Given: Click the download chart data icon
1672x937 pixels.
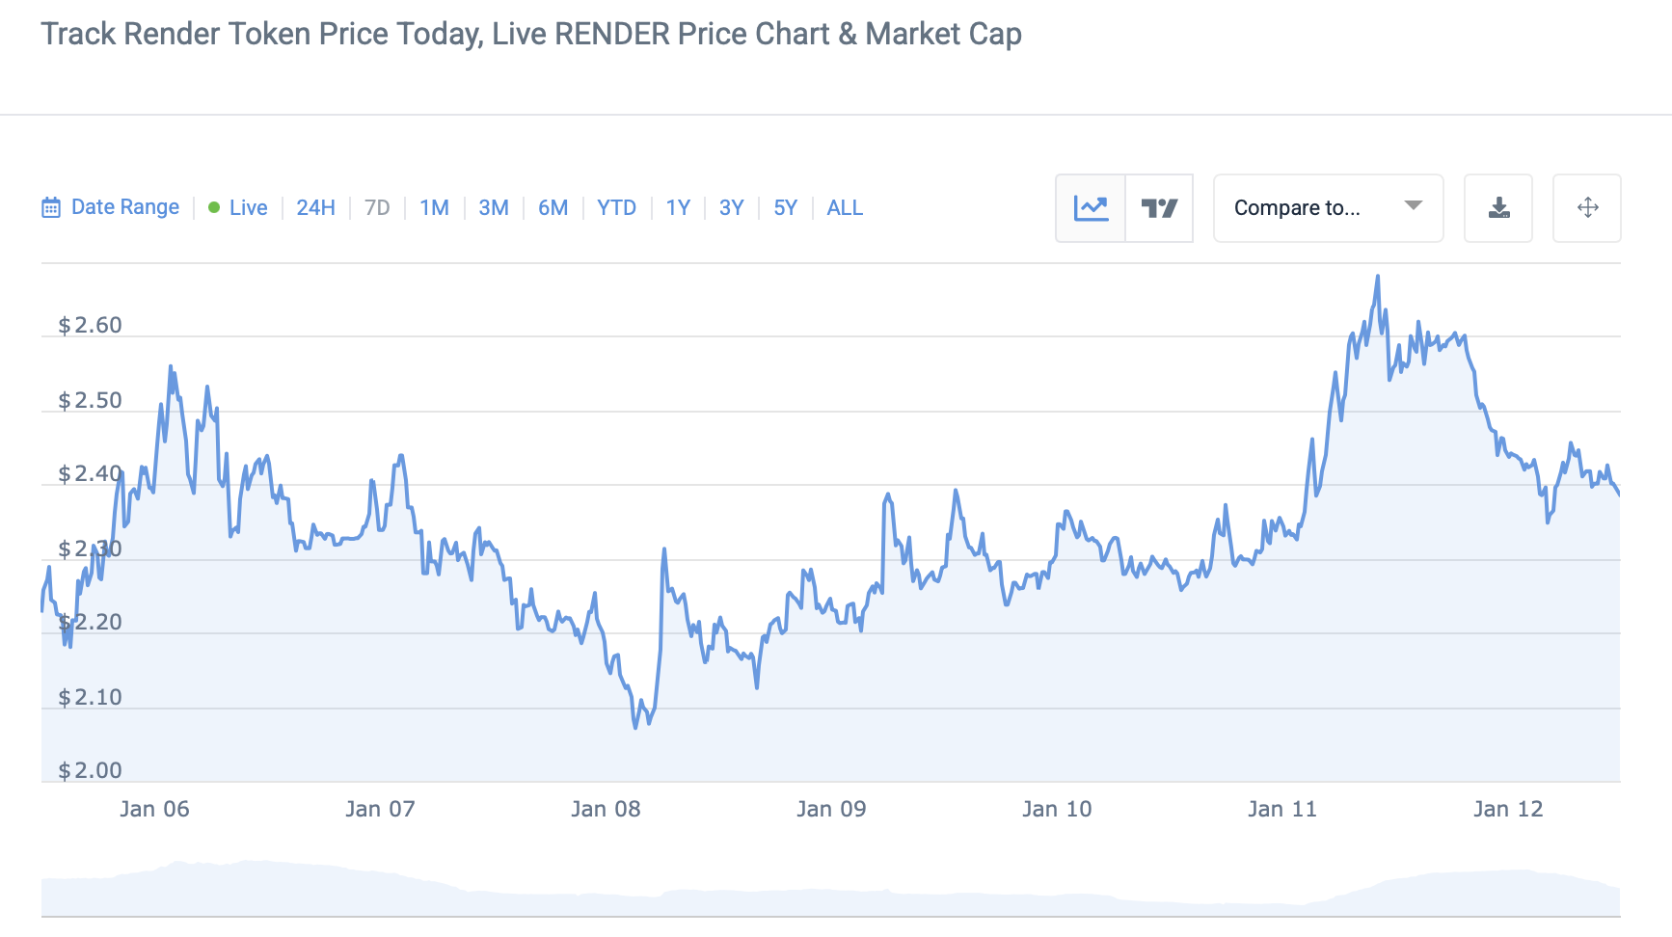Looking at the screenshot, I should 1498,208.
